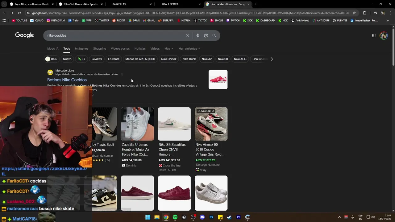Switch to Nike Club Fleece browser tab
Image resolution: width=395 pixels, height=222 pixels.
pos(81,4)
